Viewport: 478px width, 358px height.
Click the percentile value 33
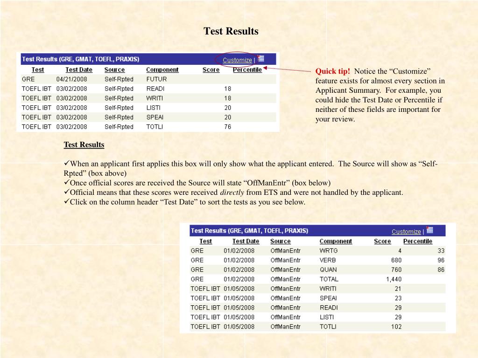441,251
